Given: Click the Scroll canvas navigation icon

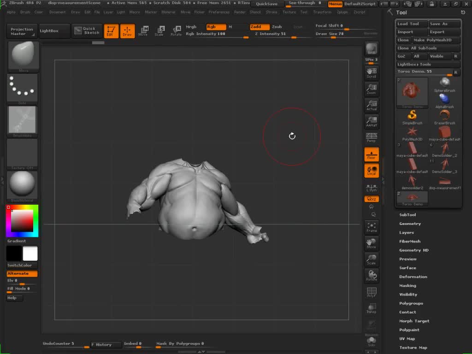Looking at the screenshot, I should (372, 73).
